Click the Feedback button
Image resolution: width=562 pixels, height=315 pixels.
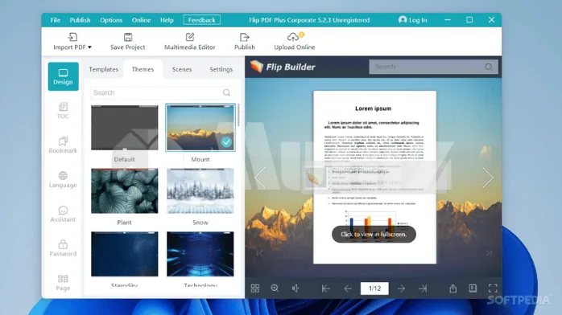coord(202,20)
